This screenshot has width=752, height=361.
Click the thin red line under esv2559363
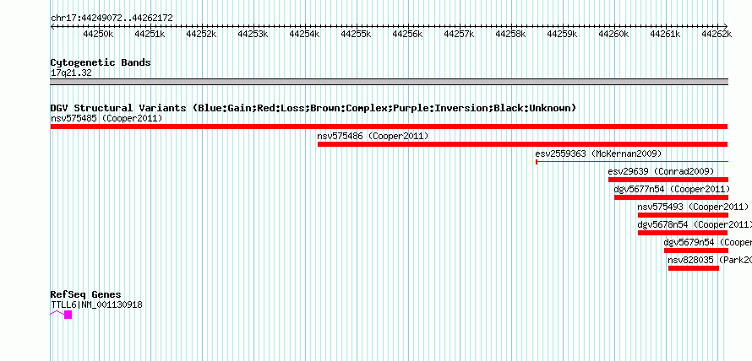tap(632, 162)
